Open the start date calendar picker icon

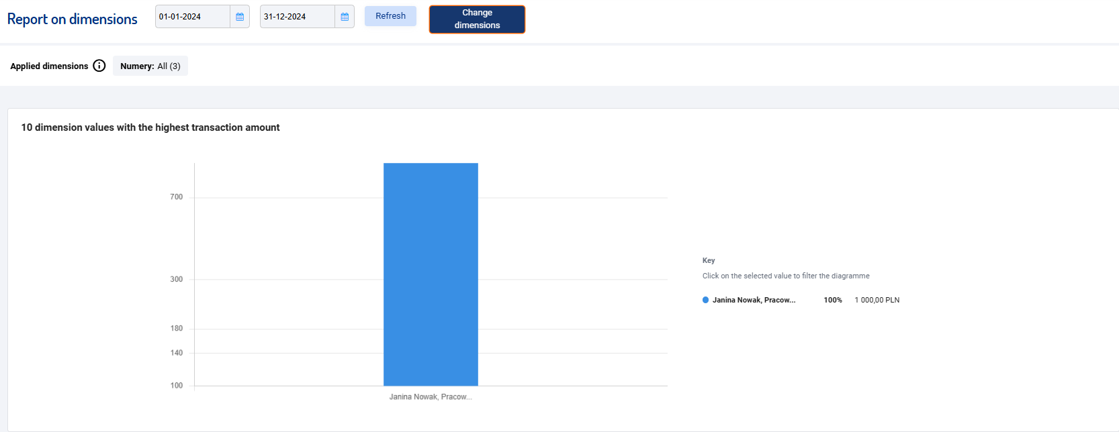(x=240, y=17)
